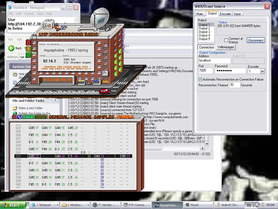278x209 pixels.
Task: Stop playback in XMPlay
Action: pyautogui.click(x=57, y=80)
